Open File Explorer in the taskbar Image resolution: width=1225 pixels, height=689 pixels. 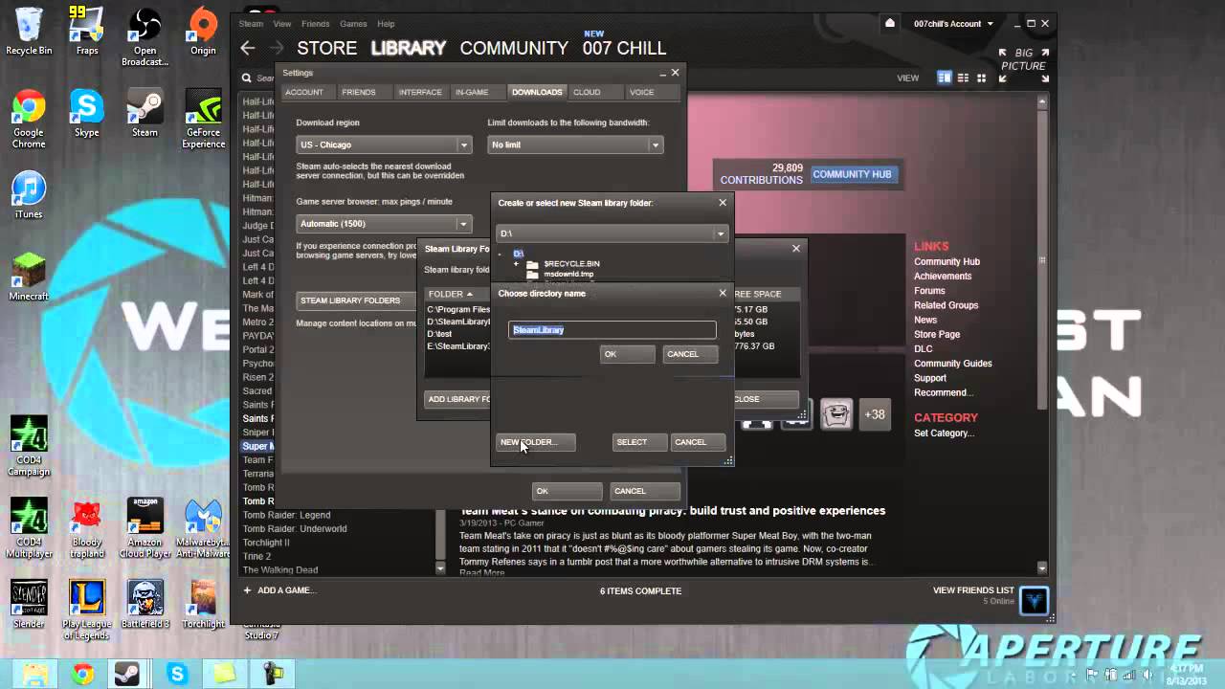point(35,675)
